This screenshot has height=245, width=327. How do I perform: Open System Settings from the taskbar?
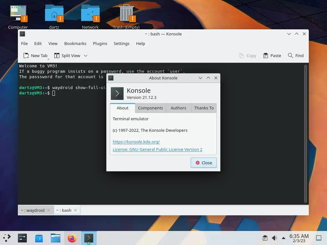(22, 238)
